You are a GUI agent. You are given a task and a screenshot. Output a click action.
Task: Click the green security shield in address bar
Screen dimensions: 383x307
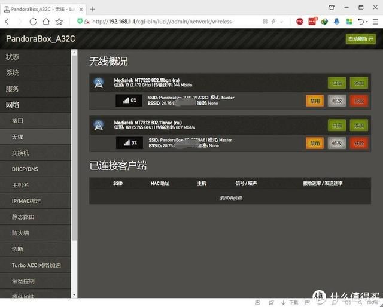(x=80, y=21)
